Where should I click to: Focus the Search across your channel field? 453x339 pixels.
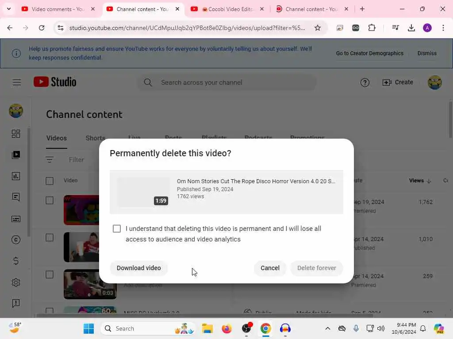(x=227, y=83)
